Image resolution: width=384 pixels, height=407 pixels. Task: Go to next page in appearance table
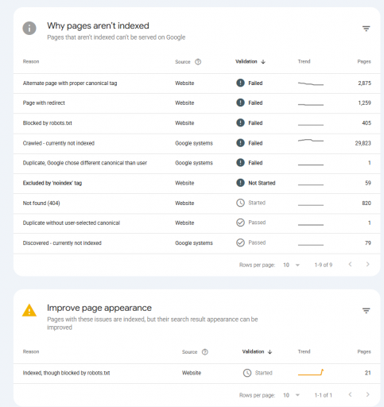coord(367,394)
